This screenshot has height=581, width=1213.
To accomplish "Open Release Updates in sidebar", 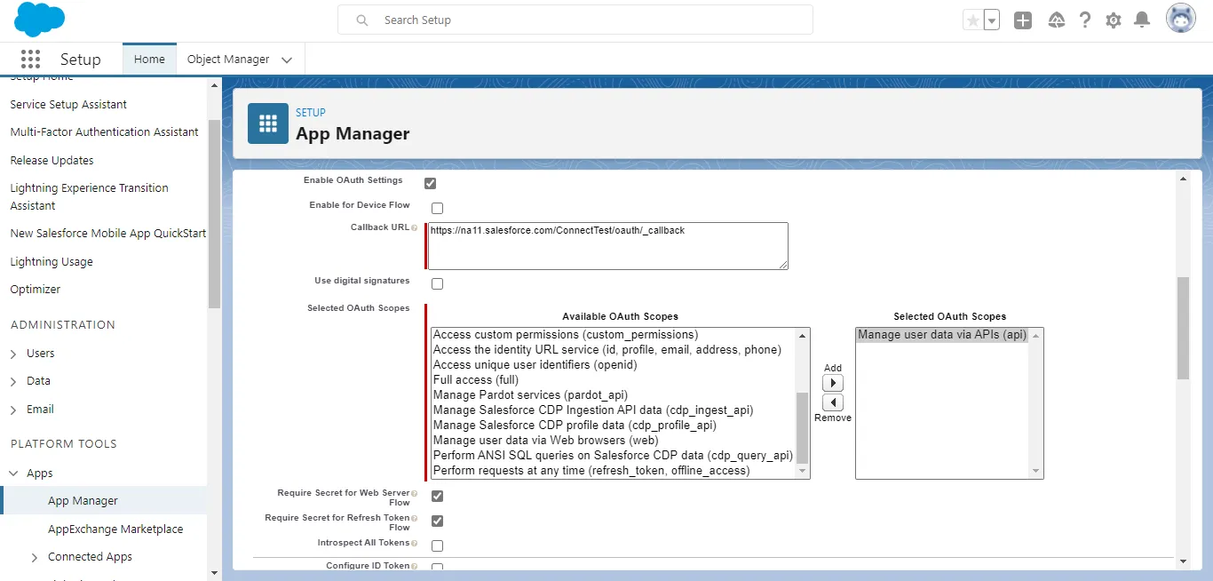I will [52, 160].
